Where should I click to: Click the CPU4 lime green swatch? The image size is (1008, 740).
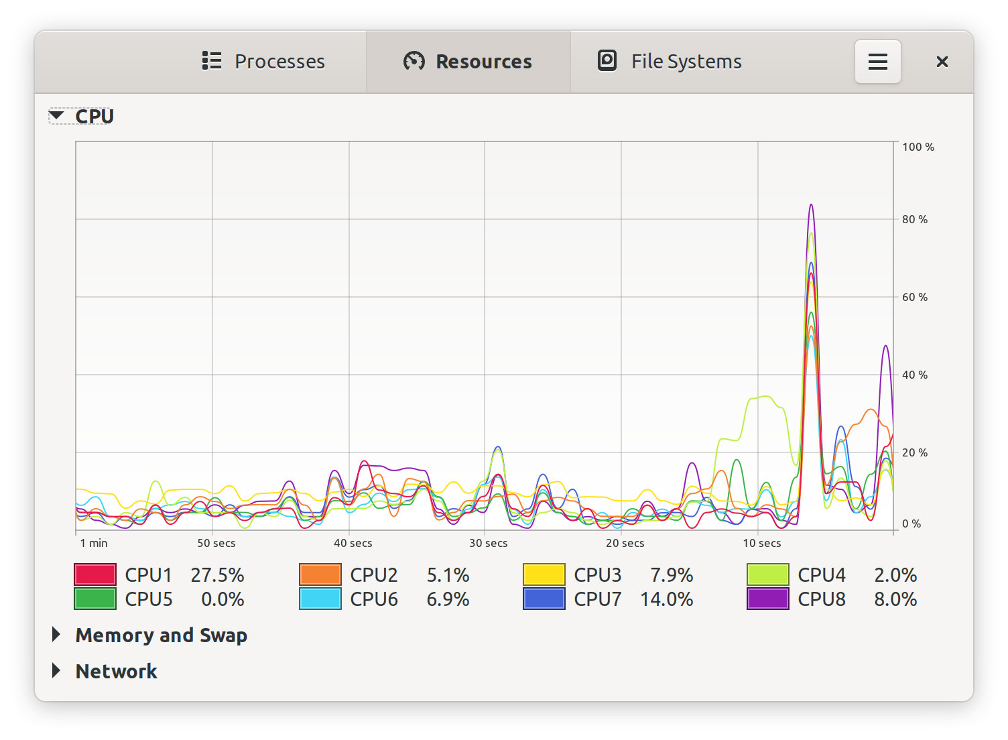(767, 575)
